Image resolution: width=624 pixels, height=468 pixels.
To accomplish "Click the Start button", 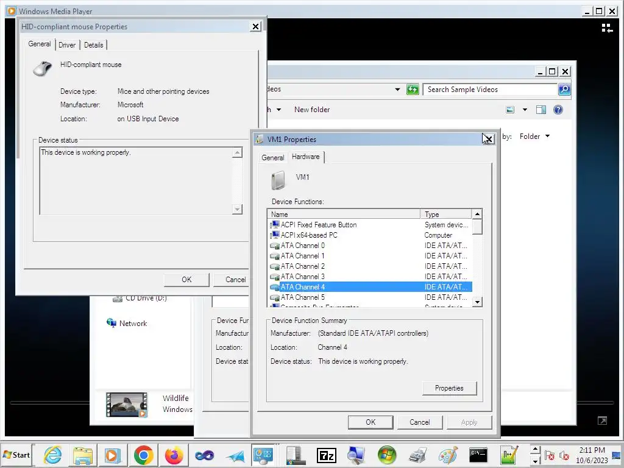I will 16,455.
